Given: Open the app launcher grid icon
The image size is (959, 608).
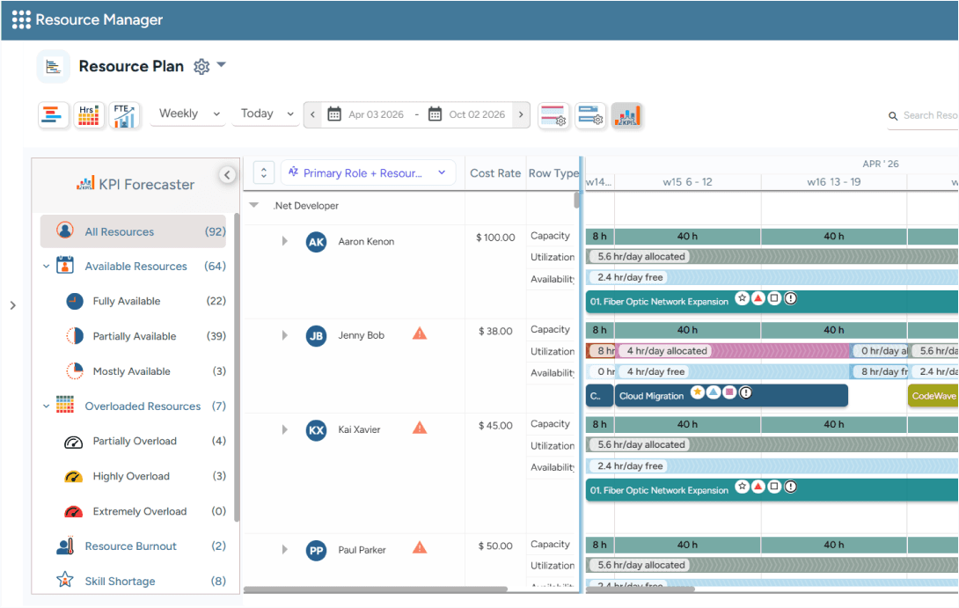Looking at the screenshot, I should (x=21, y=19).
